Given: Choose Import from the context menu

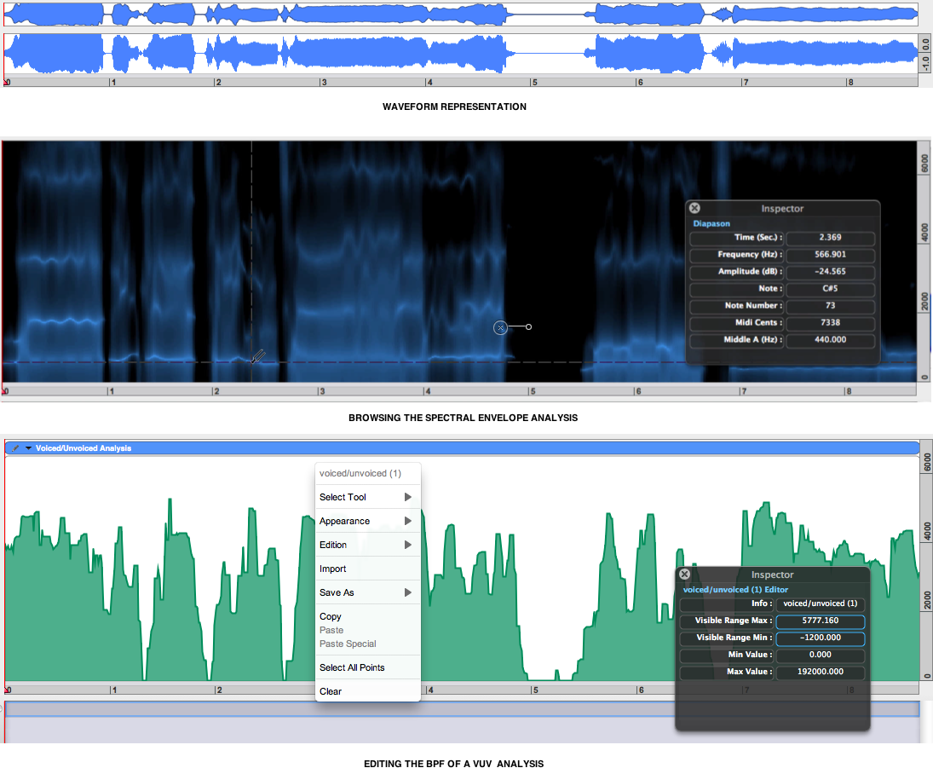Looking at the screenshot, I should 333,569.
